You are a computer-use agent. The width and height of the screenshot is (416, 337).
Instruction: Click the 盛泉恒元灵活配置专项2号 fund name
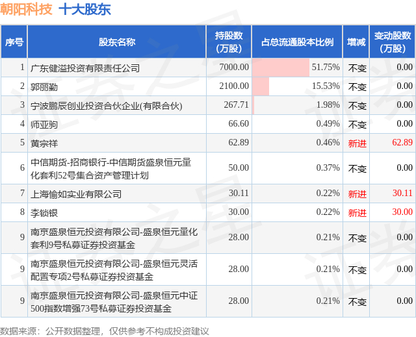point(114,269)
